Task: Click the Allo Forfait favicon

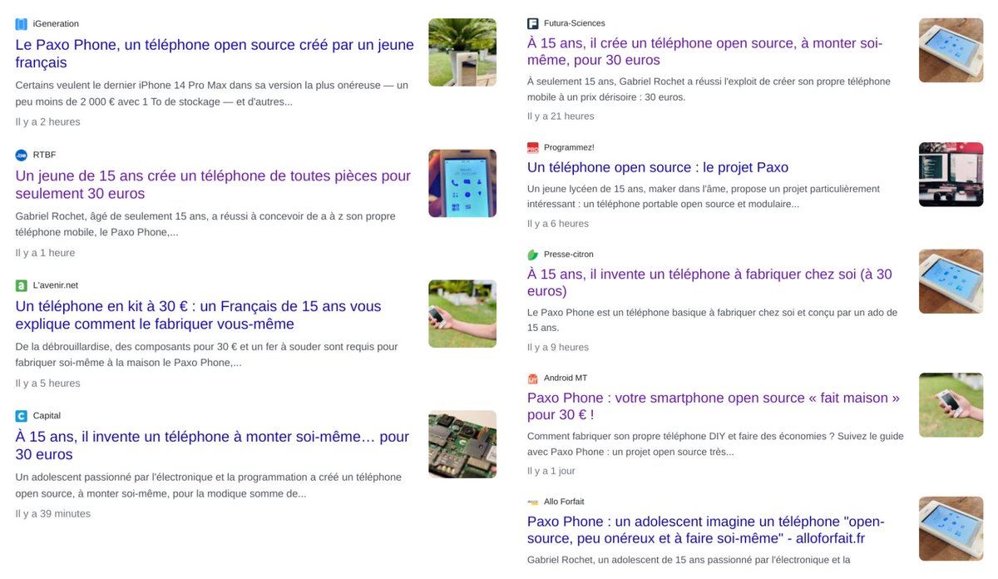Action: 533,502
